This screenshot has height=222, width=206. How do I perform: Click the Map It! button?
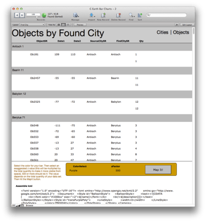click(x=158, y=170)
